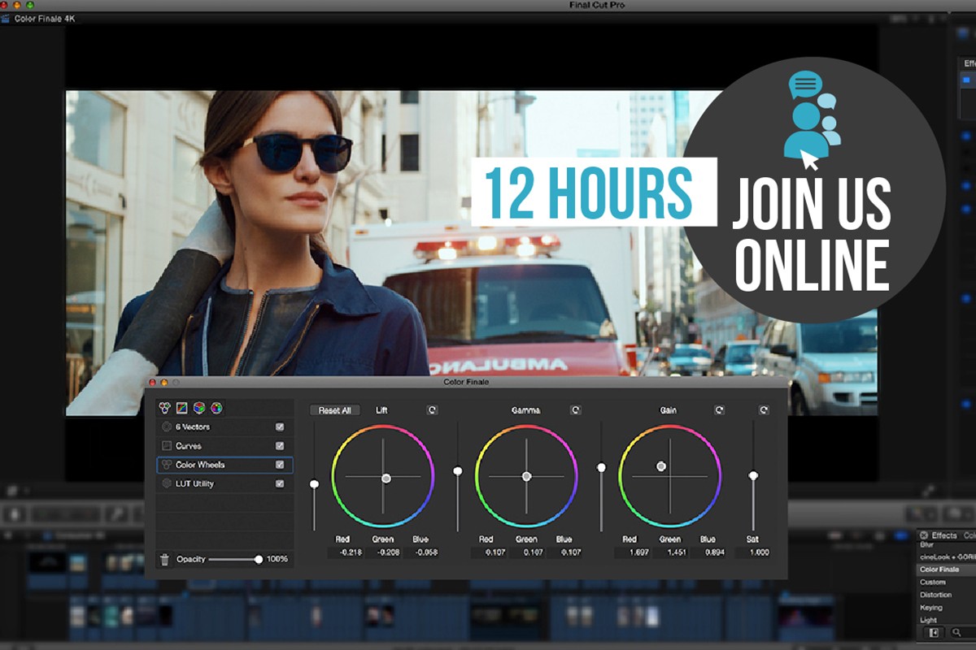Reset the Gamma wheel
The height and width of the screenshot is (650, 976).
tap(576, 410)
